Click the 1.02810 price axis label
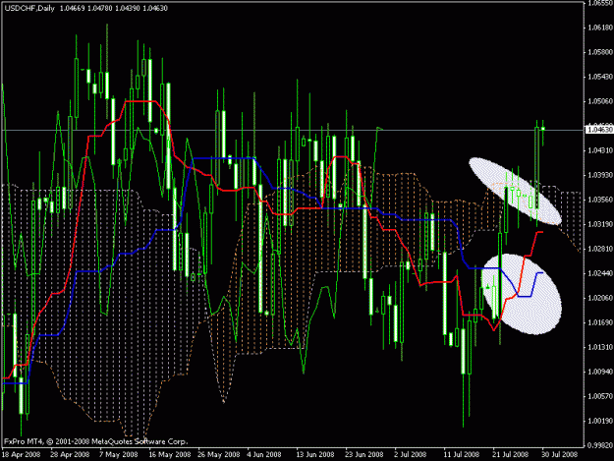This screenshot has width=614, height=461. [x=600, y=249]
